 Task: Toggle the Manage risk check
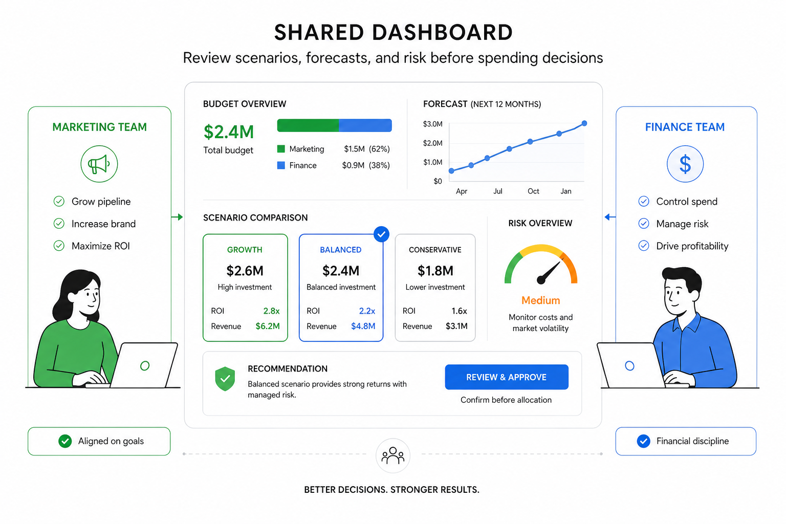point(644,224)
